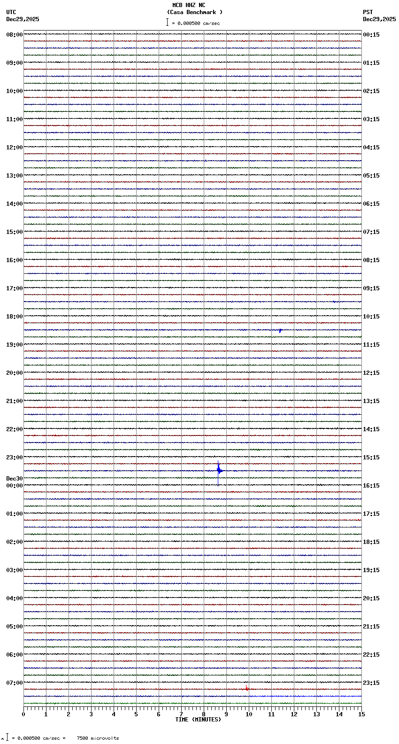
Task: Click the top scale legend 0.000500 cm/sec
Action: 193,23
